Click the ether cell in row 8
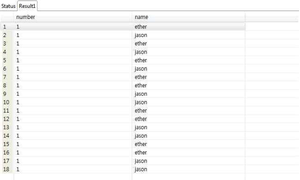Screen dimensions: 300x180 click(188, 85)
